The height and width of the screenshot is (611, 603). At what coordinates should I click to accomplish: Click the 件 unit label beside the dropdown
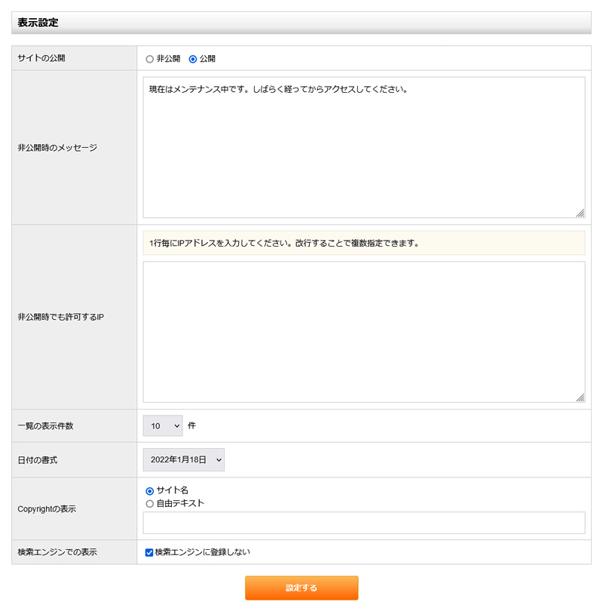pyautogui.click(x=192, y=425)
